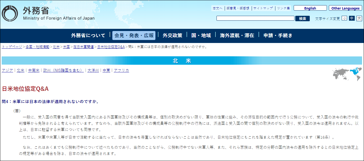Click the 北 米 blue banner heading
Viewport: 364px width, 161px height.
(x=182, y=61)
